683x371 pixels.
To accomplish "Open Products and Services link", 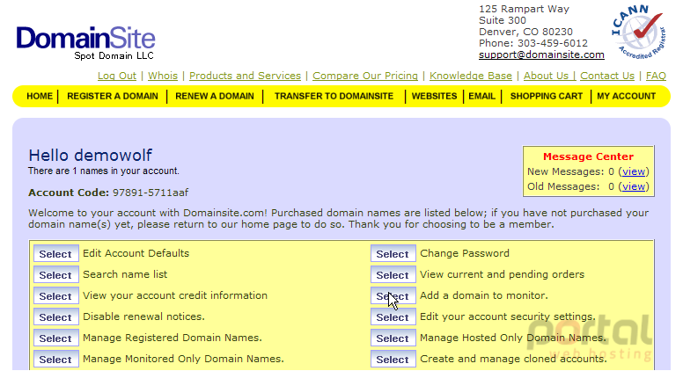I will click(245, 76).
